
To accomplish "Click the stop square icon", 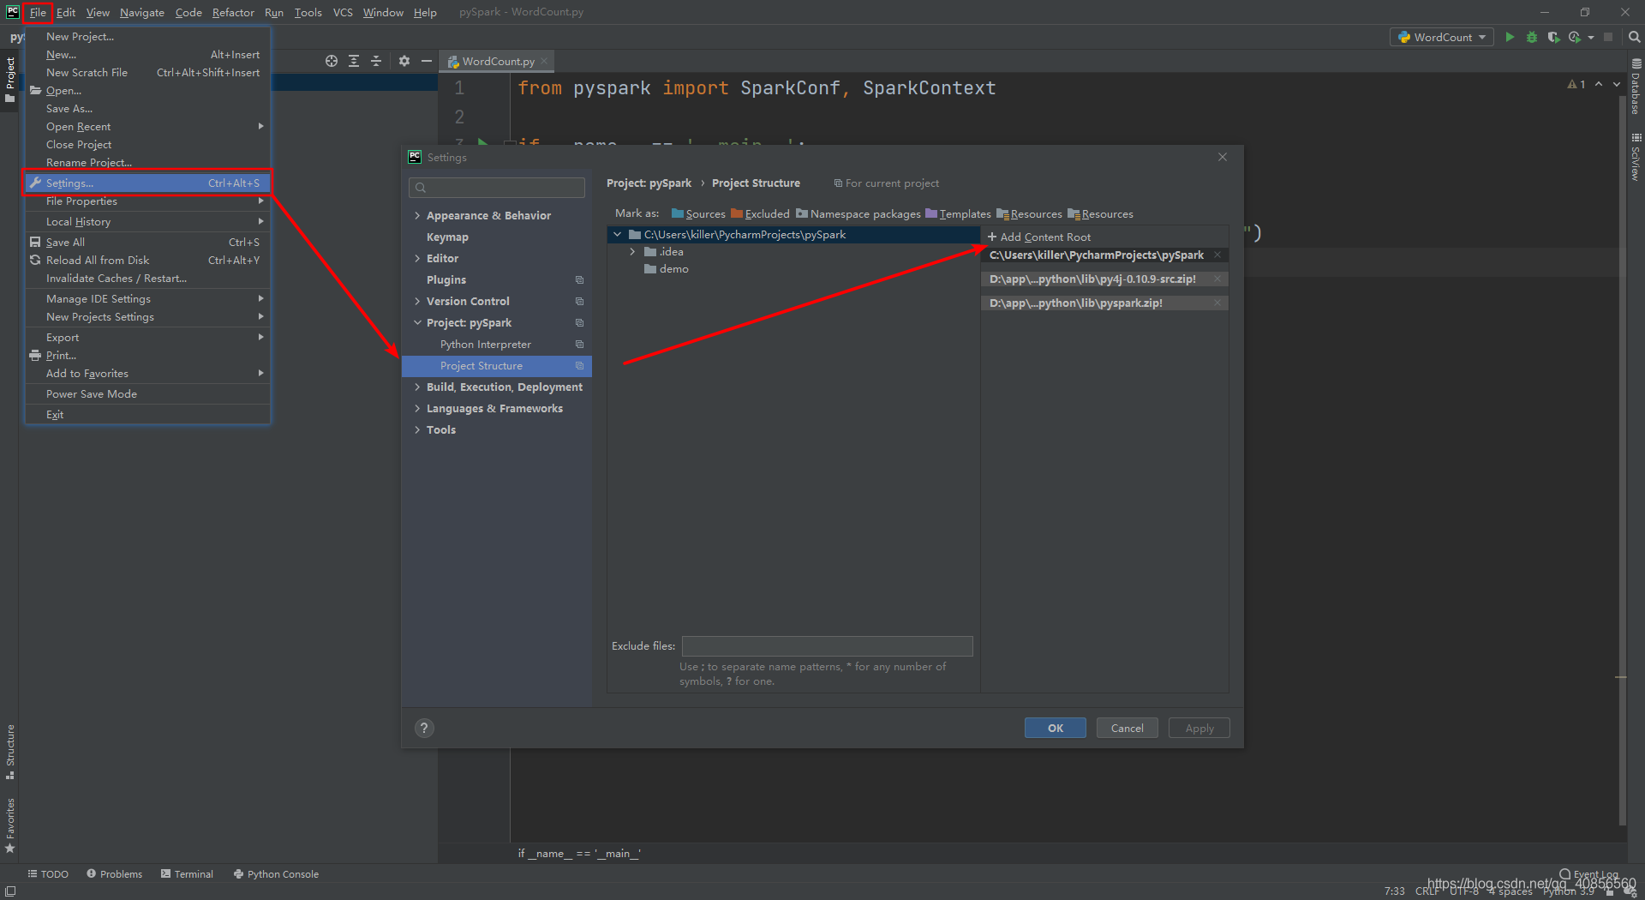I will coord(1608,37).
